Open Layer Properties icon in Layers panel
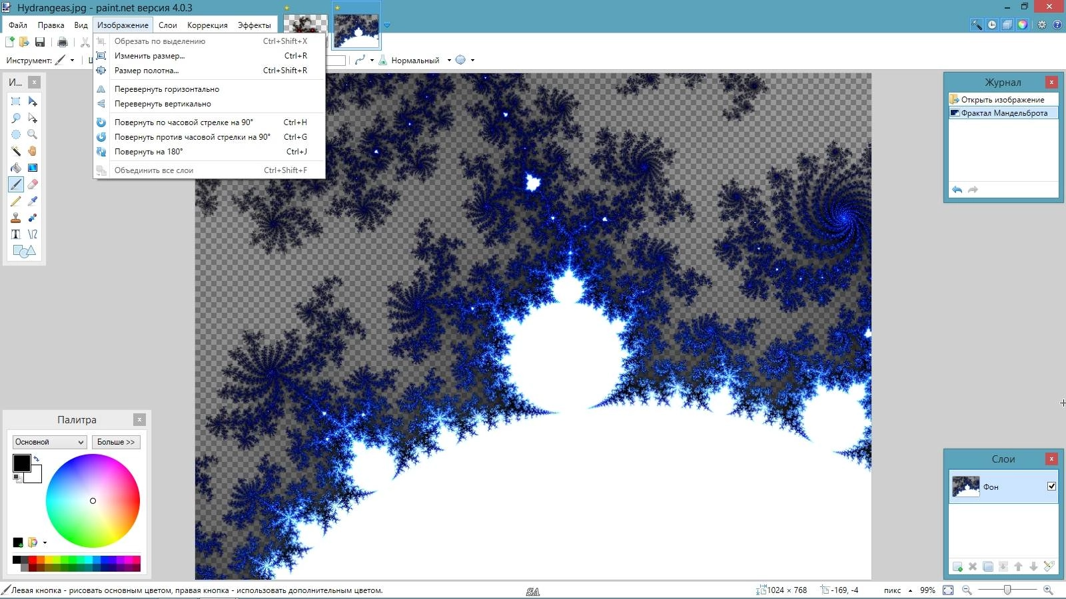The width and height of the screenshot is (1066, 599). tap(1049, 567)
